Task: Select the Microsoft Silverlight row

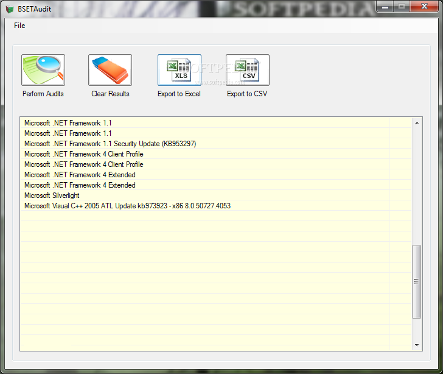Action: click(x=216, y=196)
